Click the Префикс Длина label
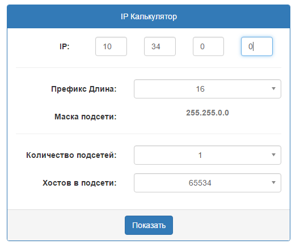The width and height of the screenshot is (300, 249). point(84,89)
